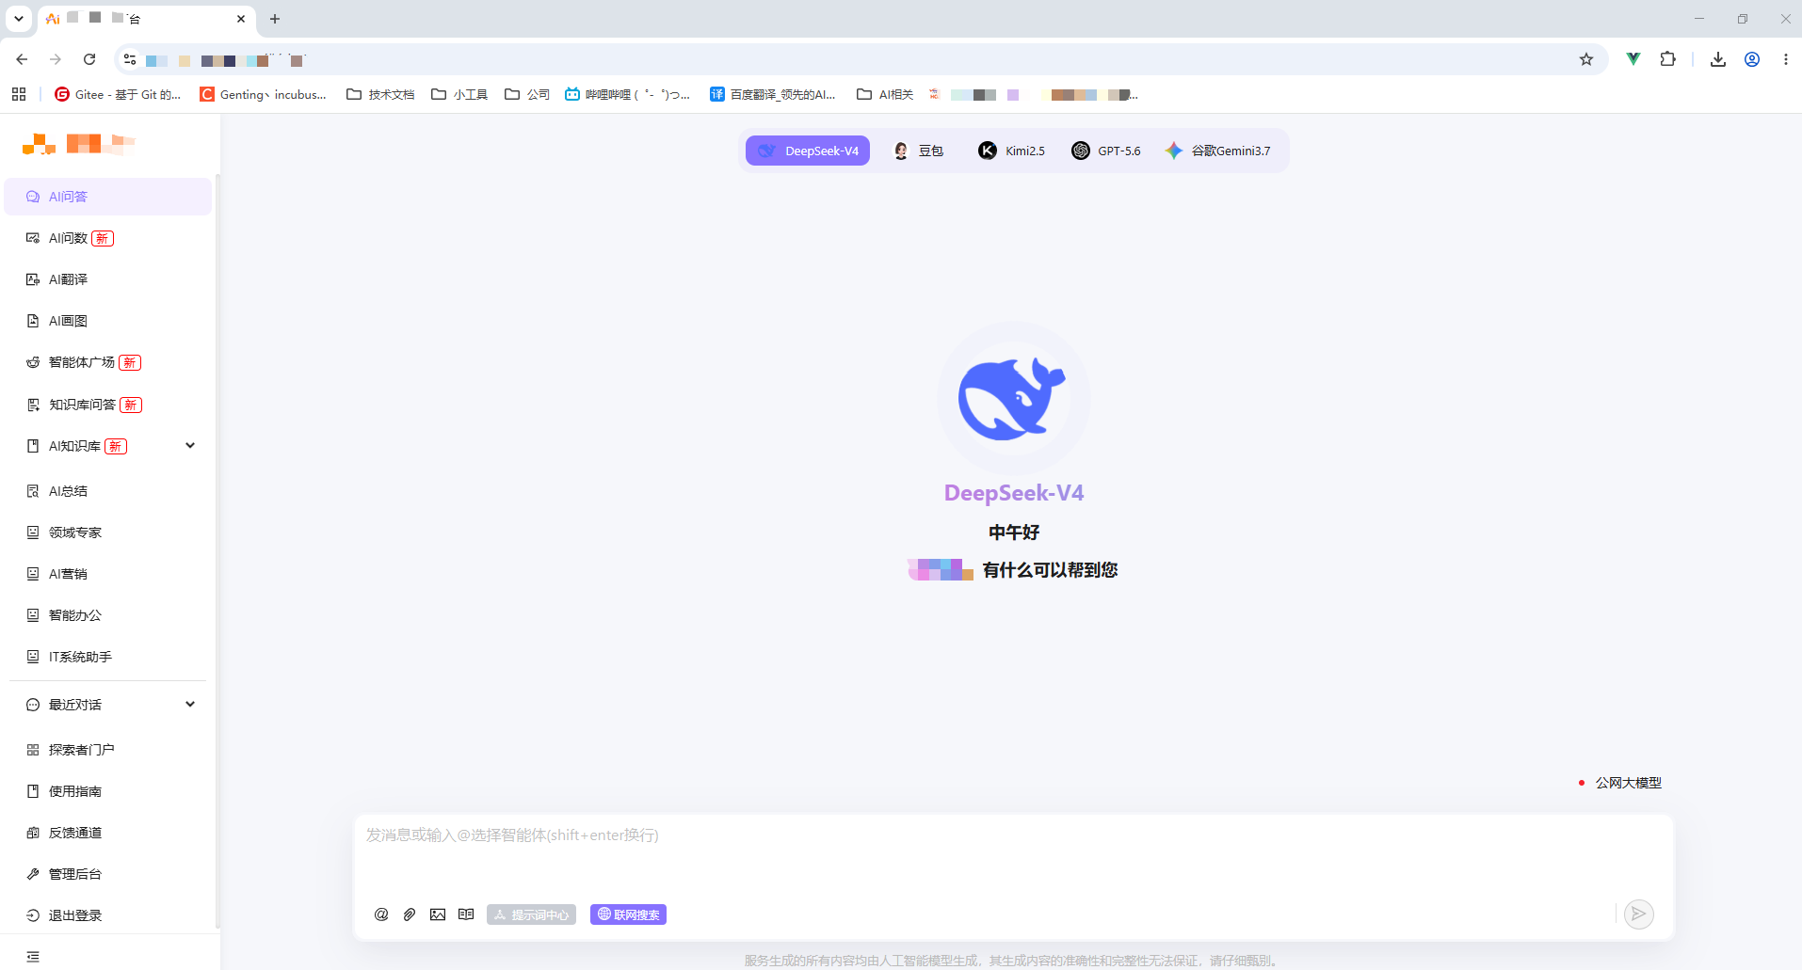
Task: Select the DeepSeek-V4 model tab
Action: tap(808, 151)
